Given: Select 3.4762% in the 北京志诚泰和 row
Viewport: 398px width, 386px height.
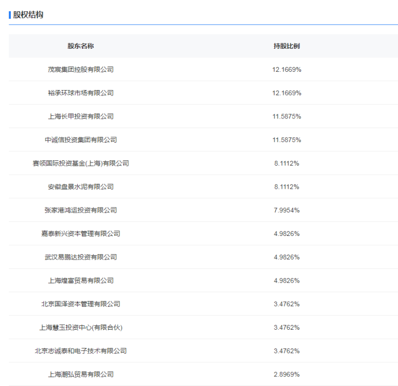Looking at the screenshot, I should click(x=287, y=351).
